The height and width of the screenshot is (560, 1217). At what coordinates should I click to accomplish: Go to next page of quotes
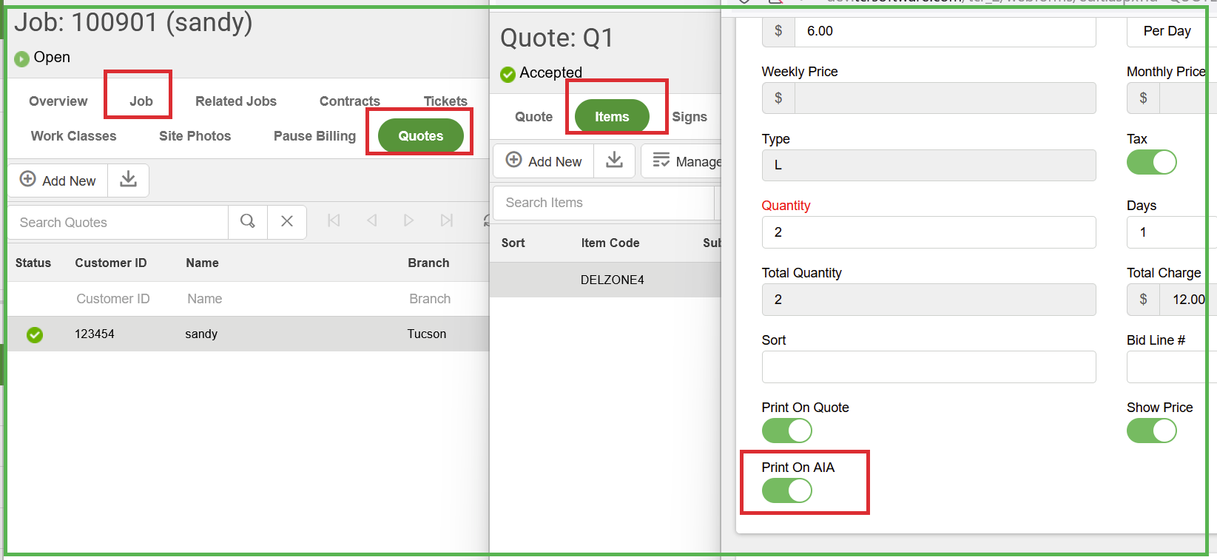pos(408,220)
